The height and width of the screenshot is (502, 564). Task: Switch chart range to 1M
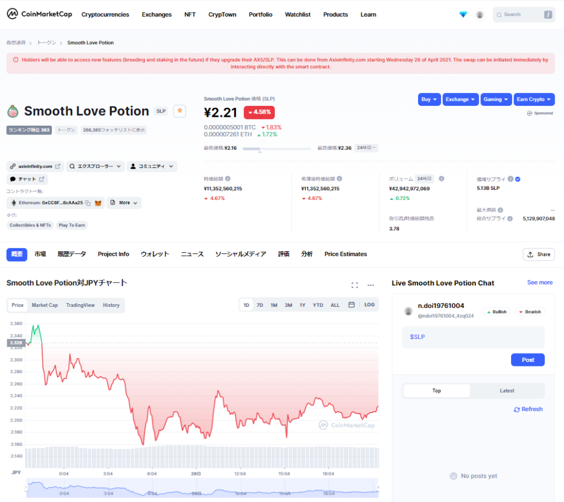(x=274, y=305)
